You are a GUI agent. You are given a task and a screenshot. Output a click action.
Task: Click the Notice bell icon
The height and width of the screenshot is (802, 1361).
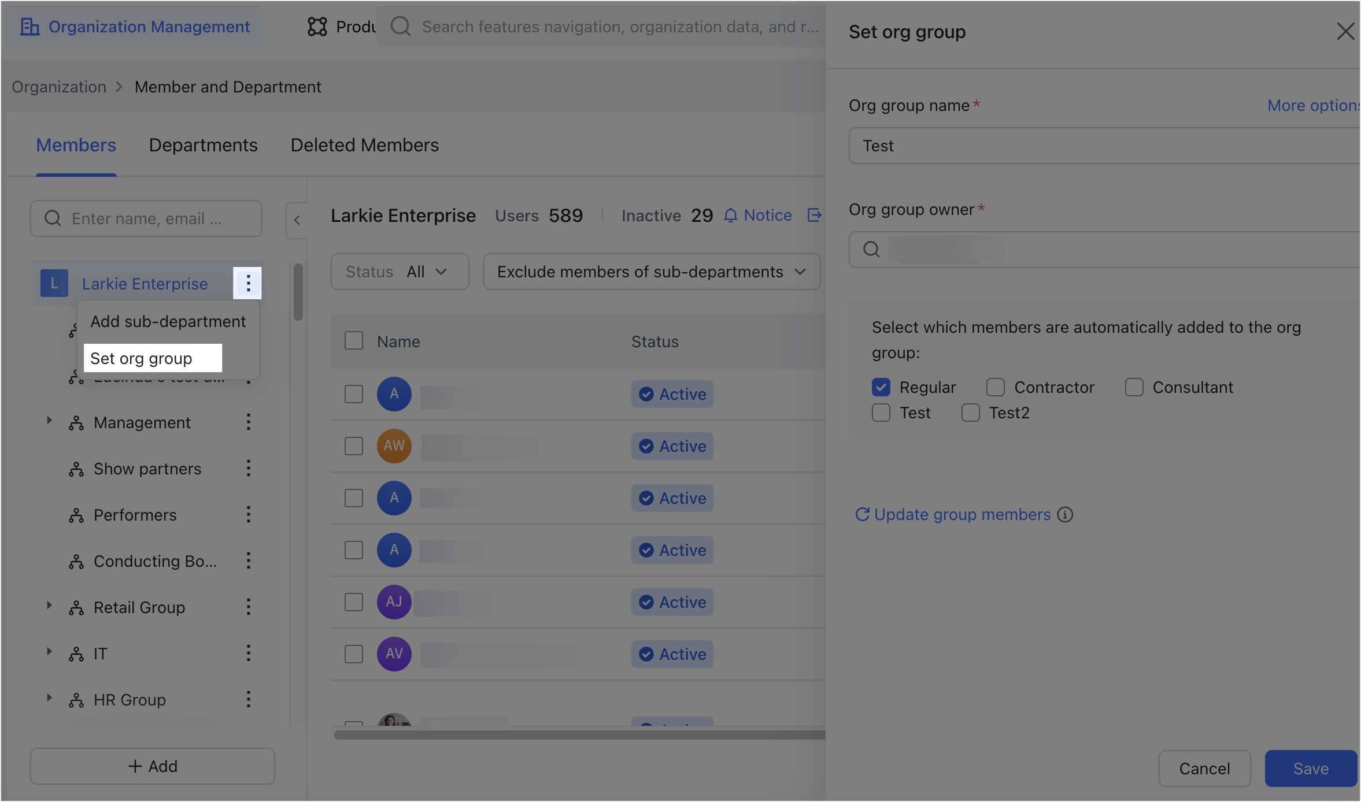point(730,215)
